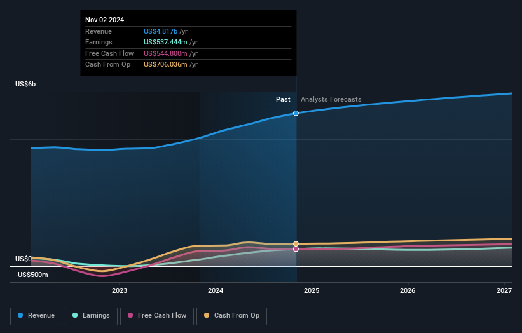The width and height of the screenshot is (522, 333).
Task: Click the -US$500m y-axis label
Action: [32, 275]
